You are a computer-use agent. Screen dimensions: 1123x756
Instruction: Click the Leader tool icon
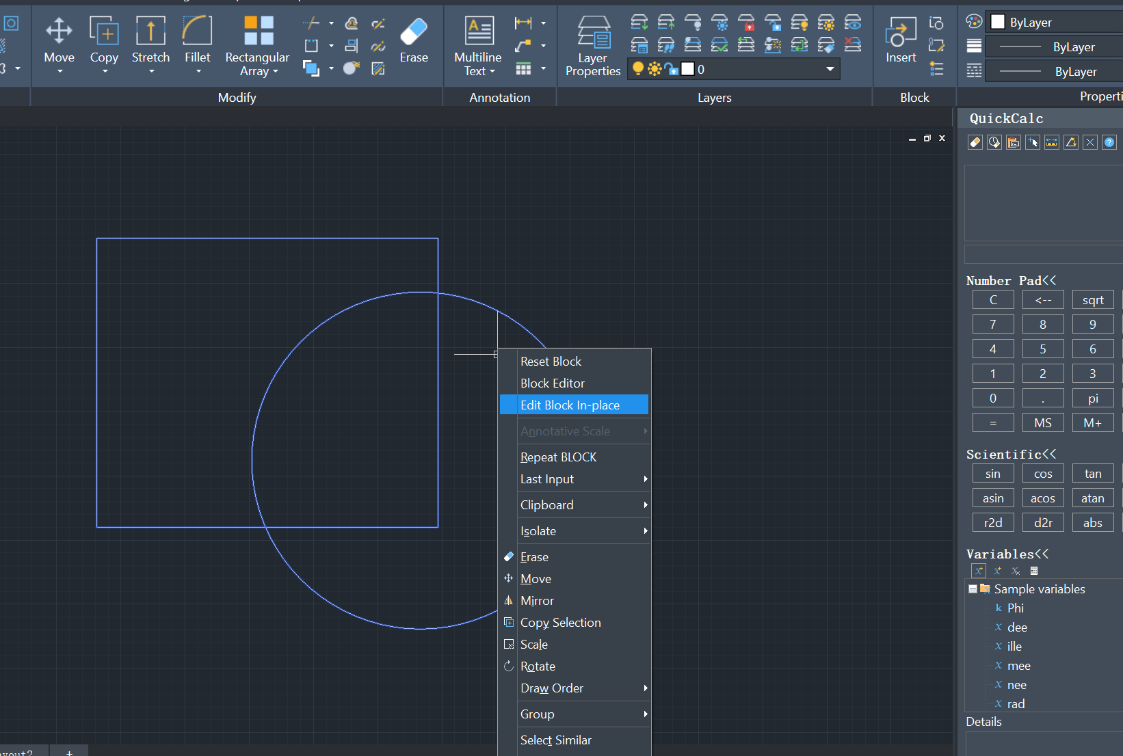tap(523, 46)
